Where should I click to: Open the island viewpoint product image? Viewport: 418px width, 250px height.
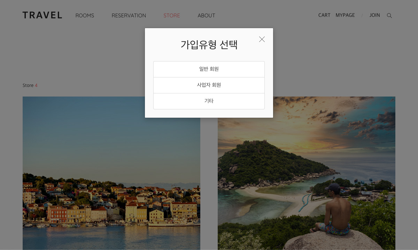click(x=307, y=173)
